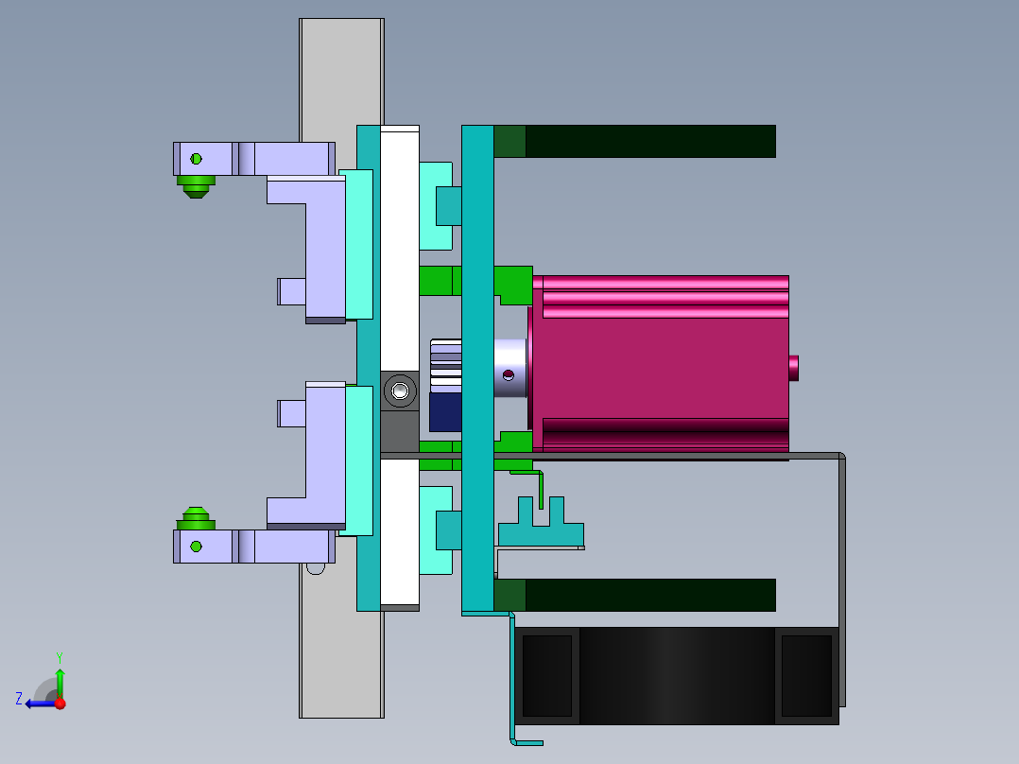This screenshot has width=1019, height=764.
Task: Select the teal vertical mounting plate
Action: (476, 236)
